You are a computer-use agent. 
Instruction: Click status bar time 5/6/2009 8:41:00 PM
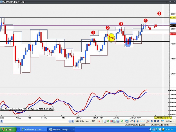(x=160, y=125)
